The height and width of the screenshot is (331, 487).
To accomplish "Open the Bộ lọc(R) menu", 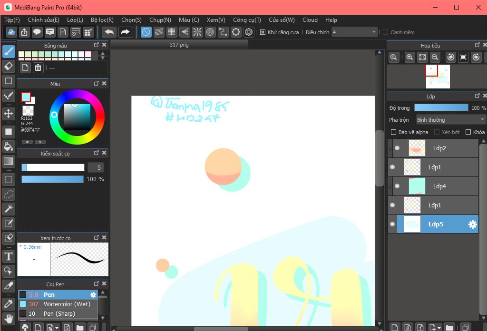I will coord(102,20).
